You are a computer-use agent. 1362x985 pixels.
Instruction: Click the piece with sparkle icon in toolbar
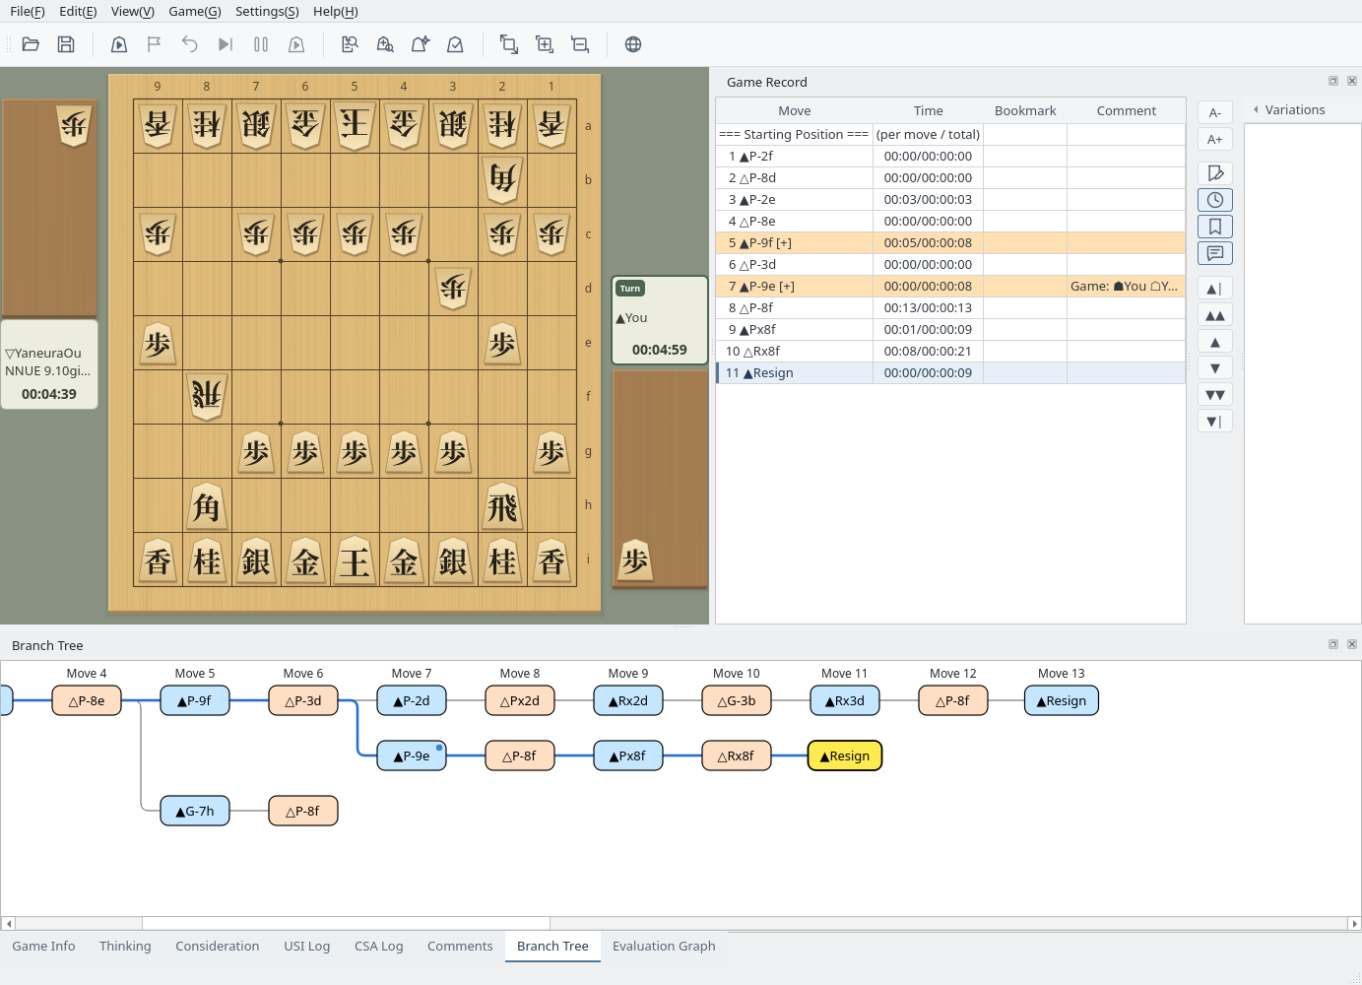tap(421, 44)
